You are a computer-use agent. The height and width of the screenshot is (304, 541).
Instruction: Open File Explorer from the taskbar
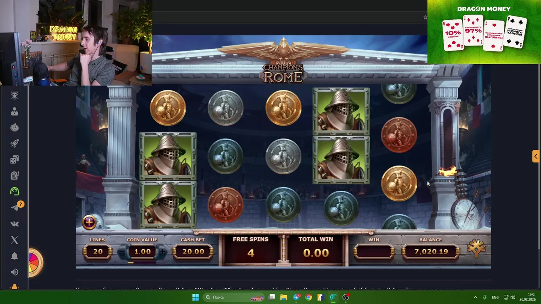pos(284,297)
